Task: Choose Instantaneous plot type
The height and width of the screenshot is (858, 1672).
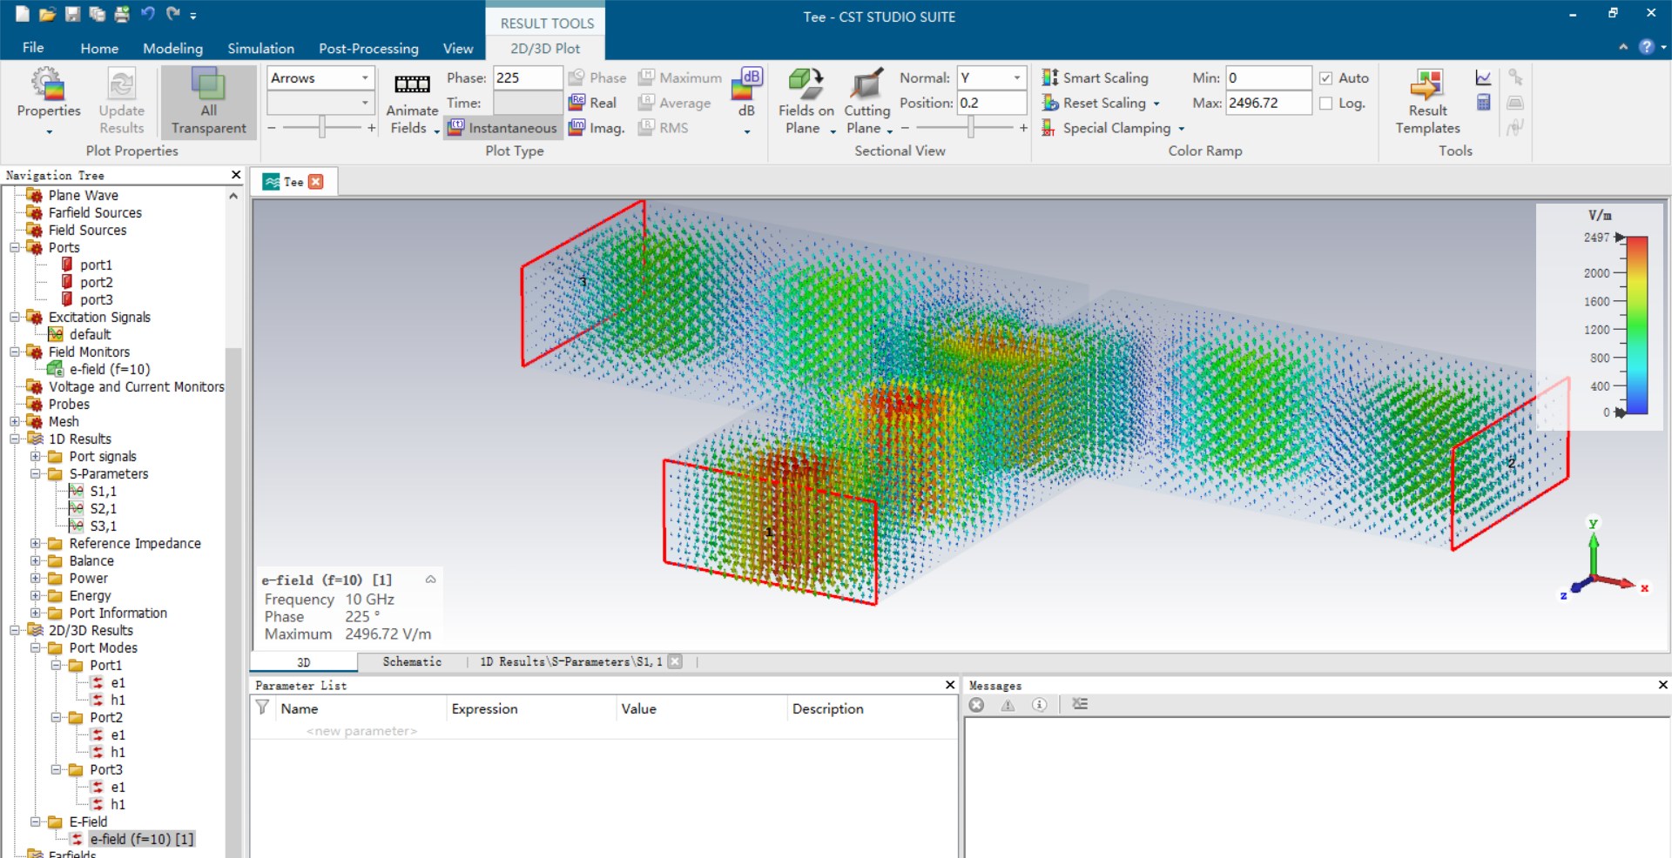Action: pos(502,128)
